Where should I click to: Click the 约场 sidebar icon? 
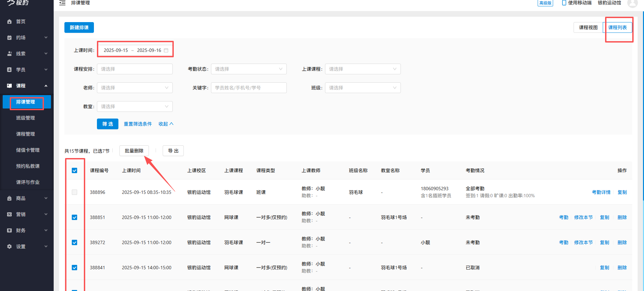[x=9, y=38]
